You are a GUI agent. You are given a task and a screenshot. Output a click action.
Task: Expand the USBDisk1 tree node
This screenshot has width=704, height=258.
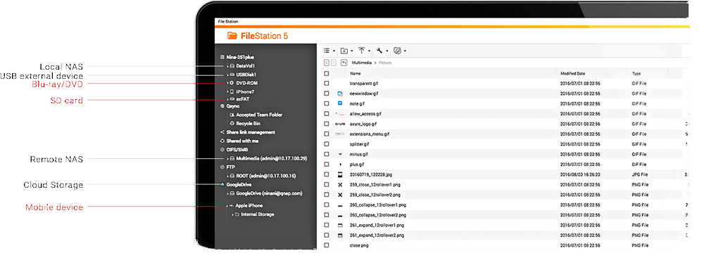tap(227, 75)
